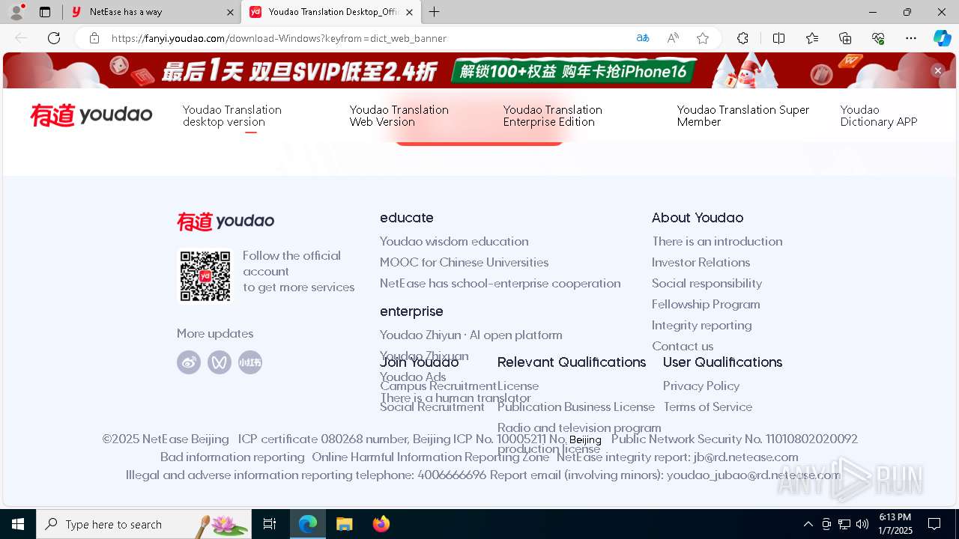Toggle Split screen view
959x539 pixels.
coord(778,38)
